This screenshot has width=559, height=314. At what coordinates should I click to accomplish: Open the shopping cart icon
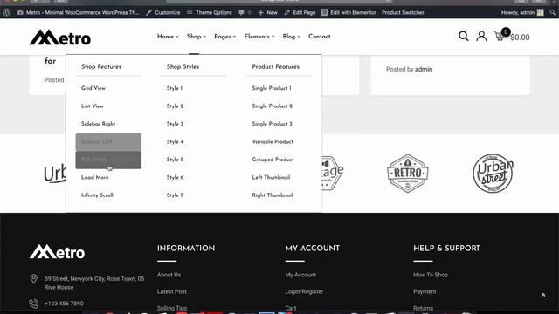pos(500,37)
